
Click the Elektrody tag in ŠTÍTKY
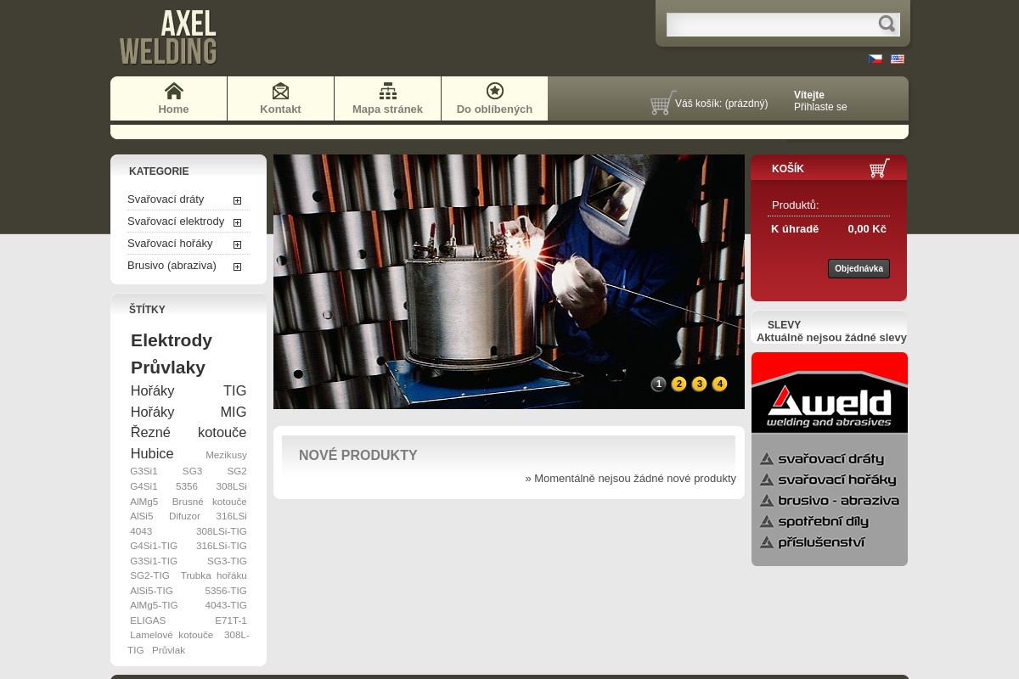coord(171,340)
